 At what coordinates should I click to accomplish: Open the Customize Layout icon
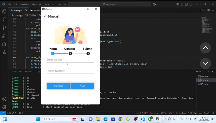(178, 4)
